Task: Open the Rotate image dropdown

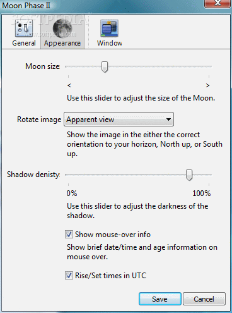Action: 119,120
